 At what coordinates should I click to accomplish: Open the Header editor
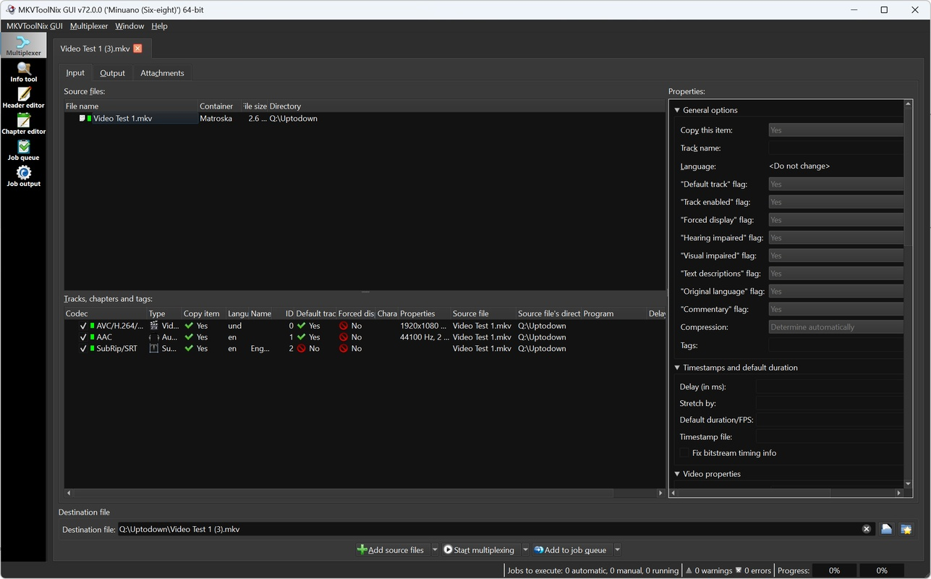pos(23,98)
